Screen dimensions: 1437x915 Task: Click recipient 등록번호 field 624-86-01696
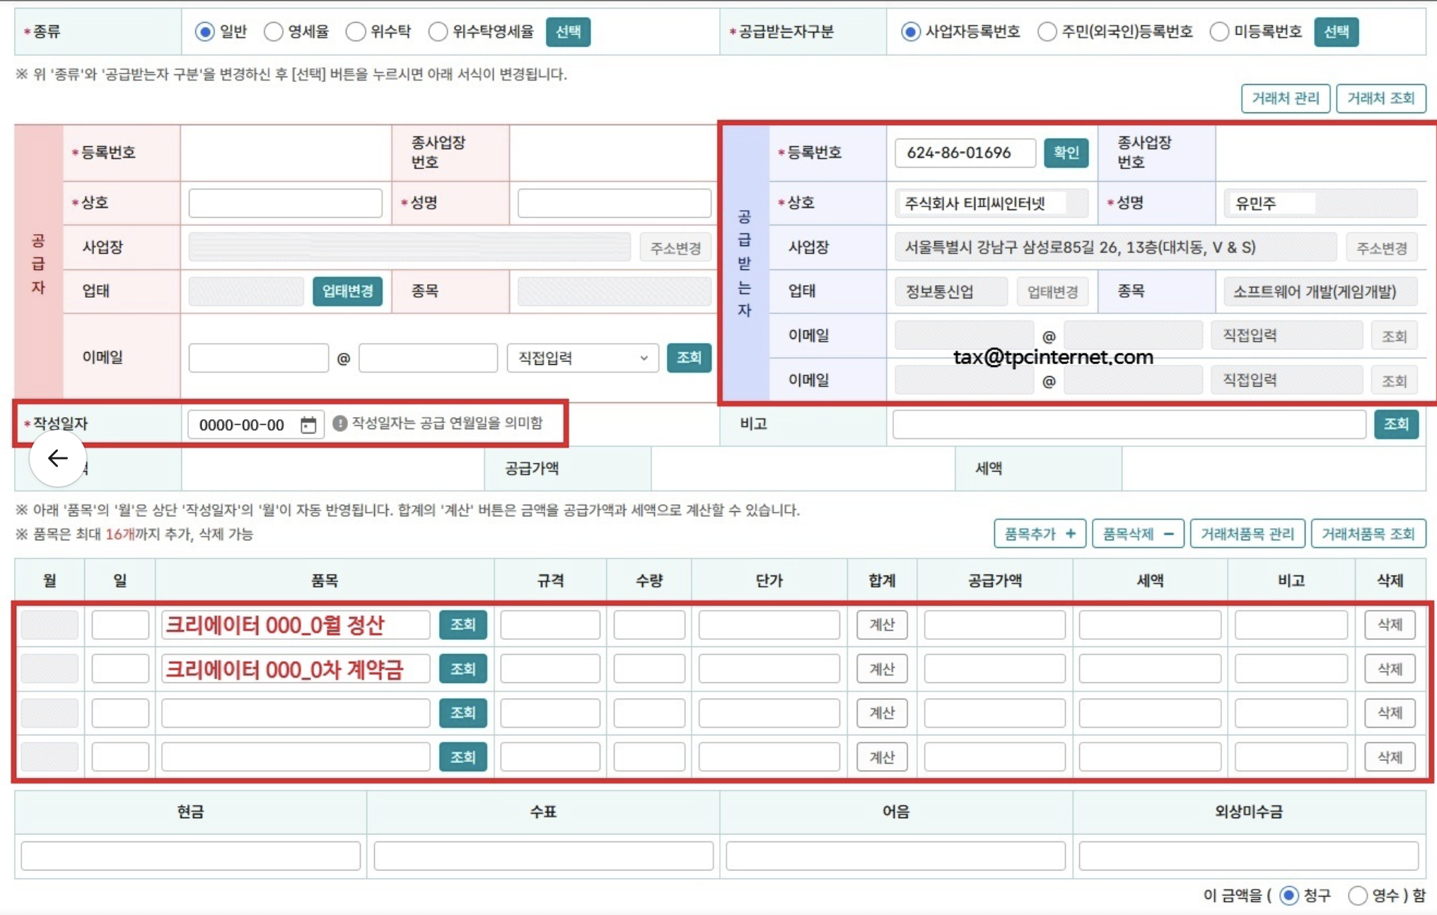tap(965, 153)
